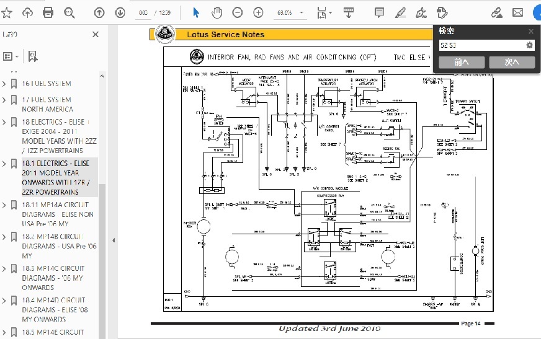Open 17 FUEL SYSTEM NORTH AMERICA bookmark
The image size is (541, 339).
point(48,104)
